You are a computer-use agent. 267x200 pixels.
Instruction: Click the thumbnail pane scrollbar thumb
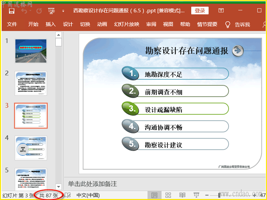pos(59,42)
